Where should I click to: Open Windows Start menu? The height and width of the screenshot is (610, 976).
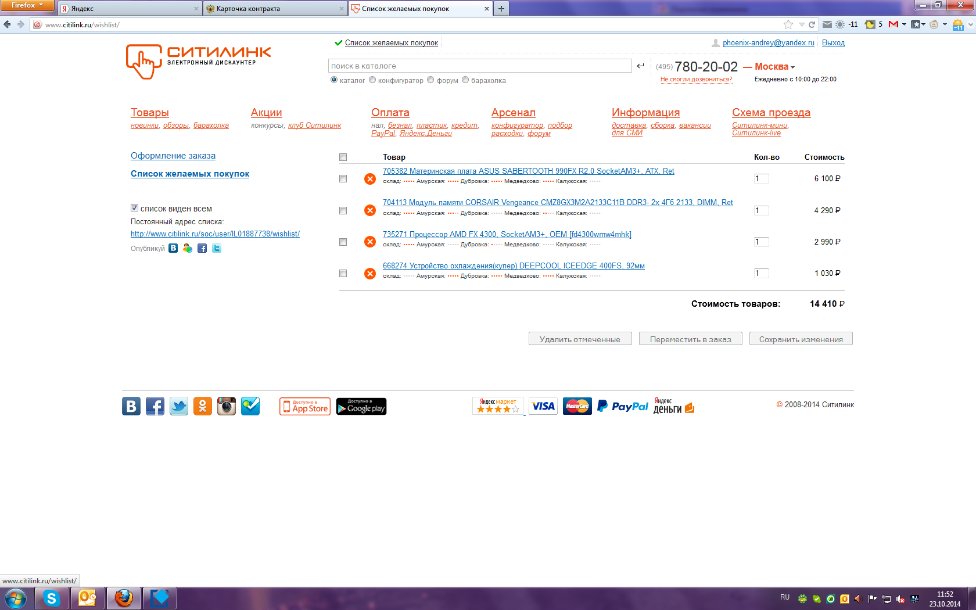pos(15,598)
